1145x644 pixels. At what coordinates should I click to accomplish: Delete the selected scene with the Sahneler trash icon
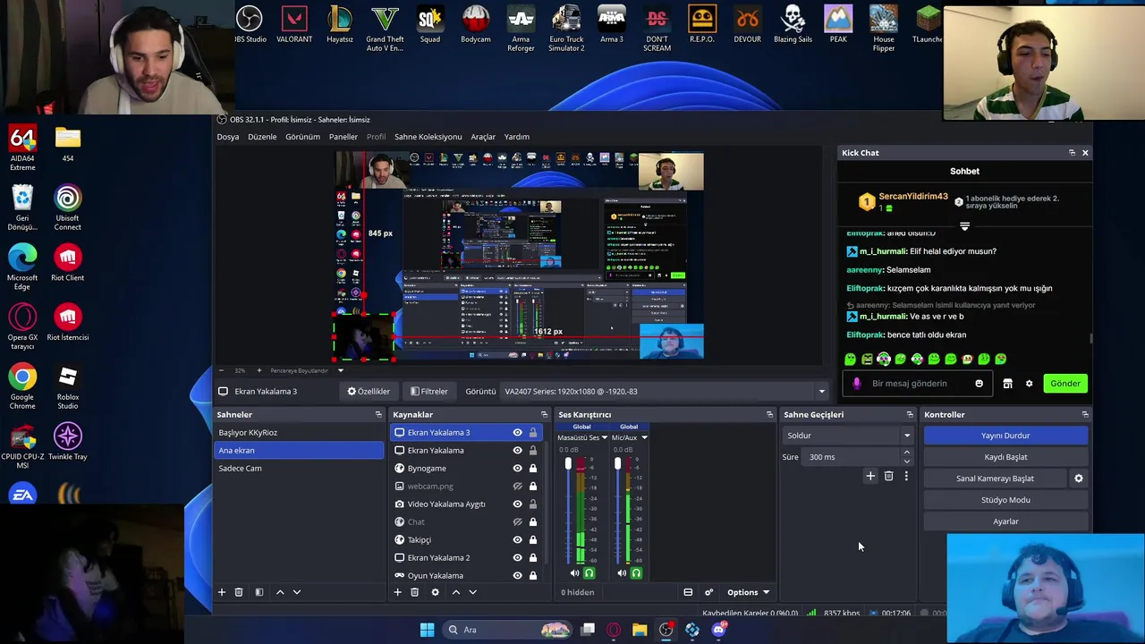(x=239, y=592)
